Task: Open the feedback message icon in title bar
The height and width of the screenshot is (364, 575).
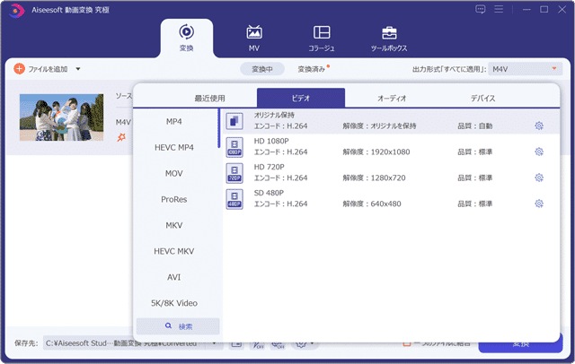Action: (480, 9)
